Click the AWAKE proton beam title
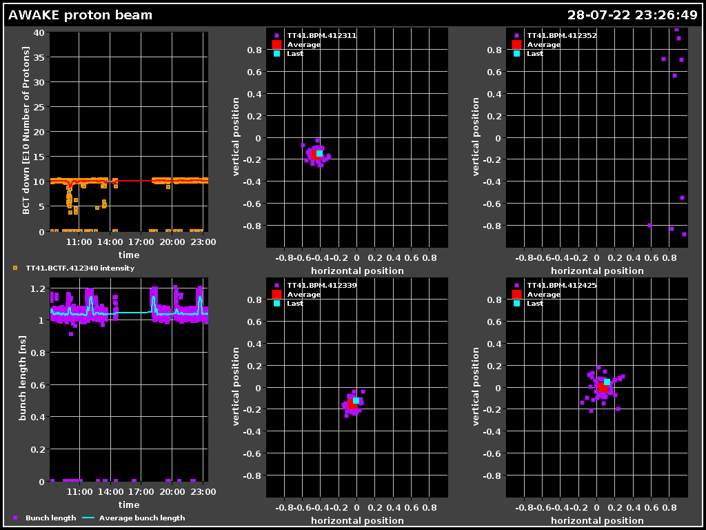 click(x=81, y=15)
